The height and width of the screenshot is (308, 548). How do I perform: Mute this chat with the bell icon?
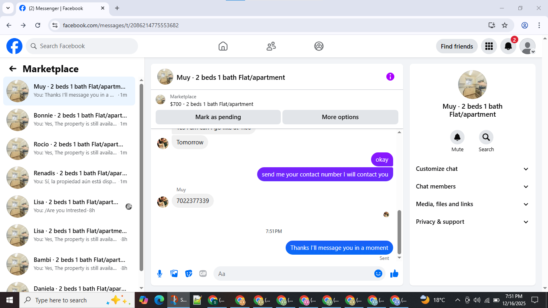click(457, 138)
